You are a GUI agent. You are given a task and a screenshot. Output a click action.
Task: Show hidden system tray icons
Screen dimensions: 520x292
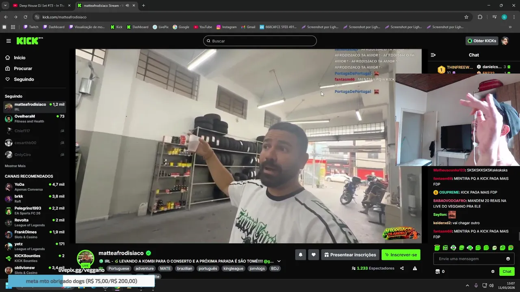(467, 286)
